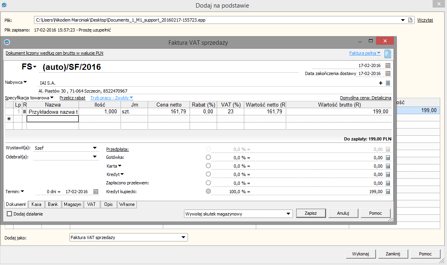
Task: Open buyer list icon beside plus sign
Action: (388, 83)
